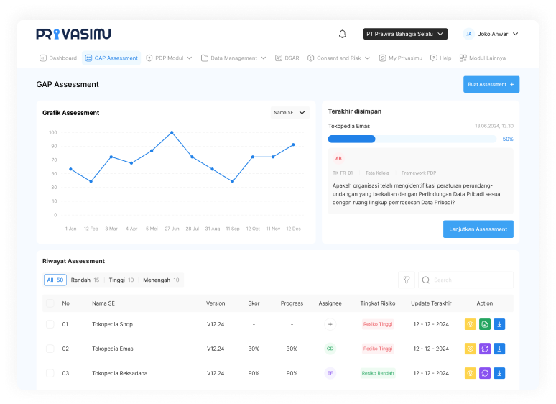The width and height of the screenshot is (556, 404).
Task: Toggle the select-all checkbox in the table header
Action: pyautogui.click(x=50, y=303)
